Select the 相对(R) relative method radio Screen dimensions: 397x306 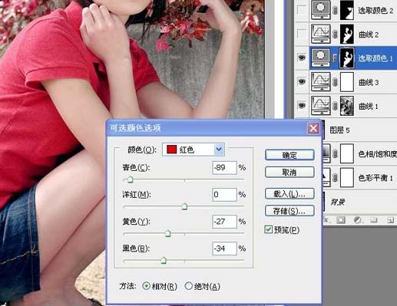tap(146, 286)
